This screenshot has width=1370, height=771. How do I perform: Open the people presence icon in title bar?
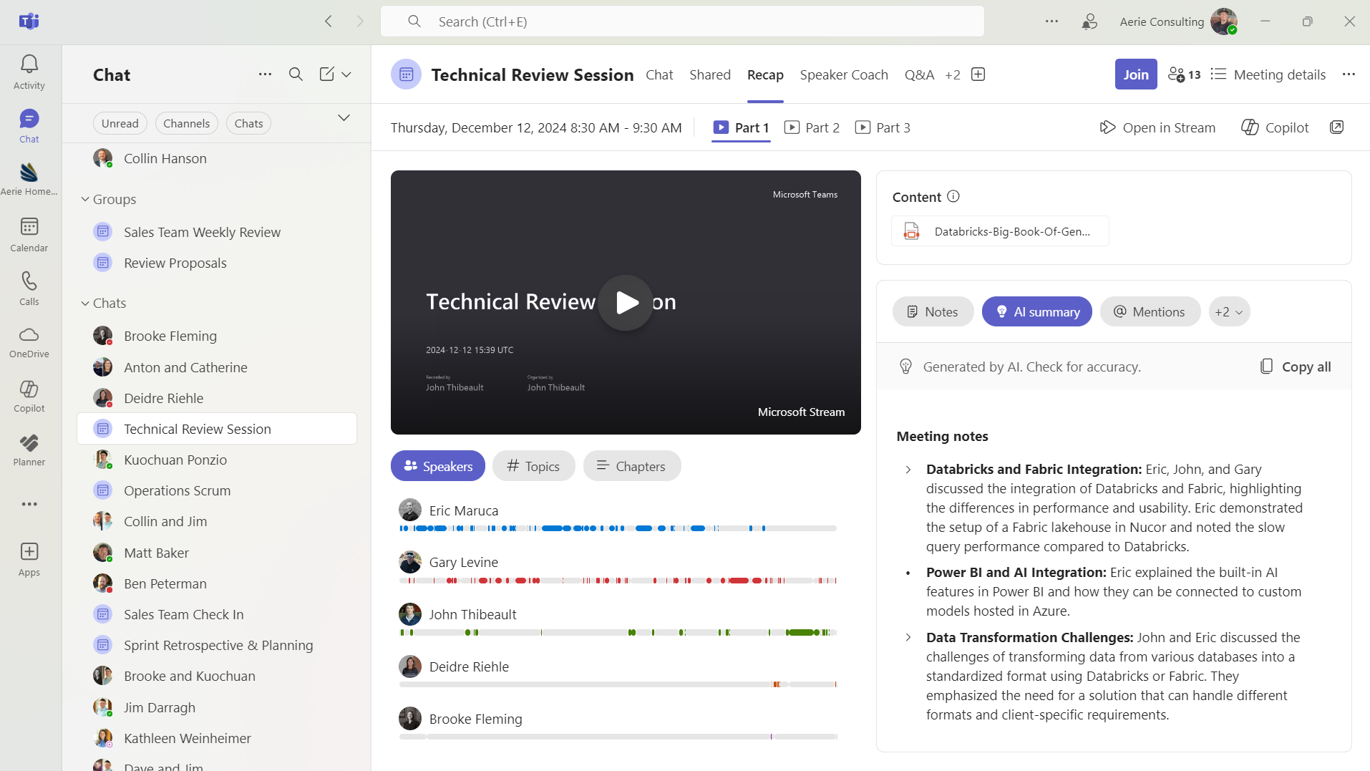1089,21
